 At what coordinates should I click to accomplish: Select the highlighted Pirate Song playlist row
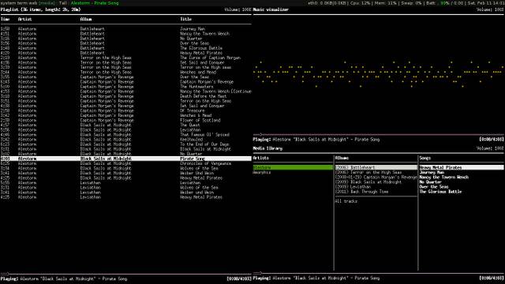click(x=125, y=159)
